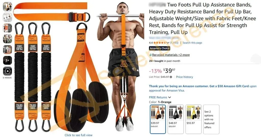Click to see full view of image
The image size is (261, 137).
[x=79, y=135]
